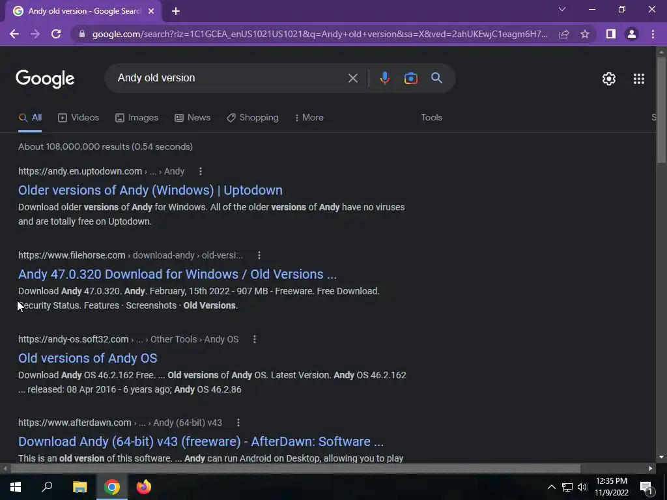This screenshot has width=667, height=500.
Task: Open Windows taskbar search
Action: (x=47, y=487)
